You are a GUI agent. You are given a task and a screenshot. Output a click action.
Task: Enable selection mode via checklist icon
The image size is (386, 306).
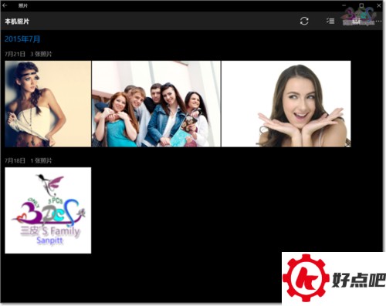[330, 21]
